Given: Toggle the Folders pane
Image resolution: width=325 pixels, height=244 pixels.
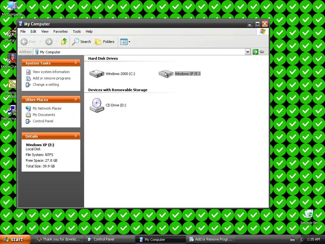Looking at the screenshot, I should 105,42.
